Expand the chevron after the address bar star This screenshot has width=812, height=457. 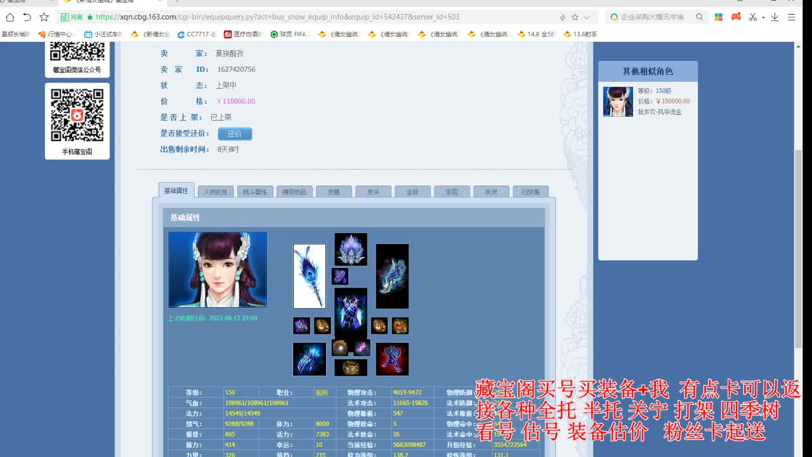pyautogui.click(x=587, y=17)
